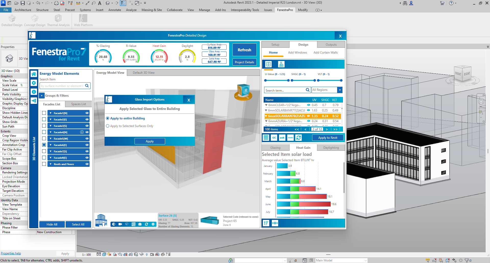Open the 3D View: {3D} type selector in Properties
490x263 pixels.
coord(14,71)
